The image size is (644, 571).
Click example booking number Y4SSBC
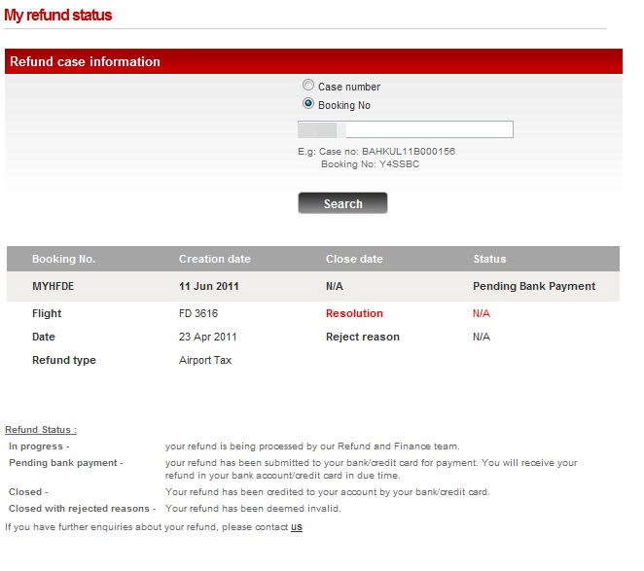click(x=399, y=164)
